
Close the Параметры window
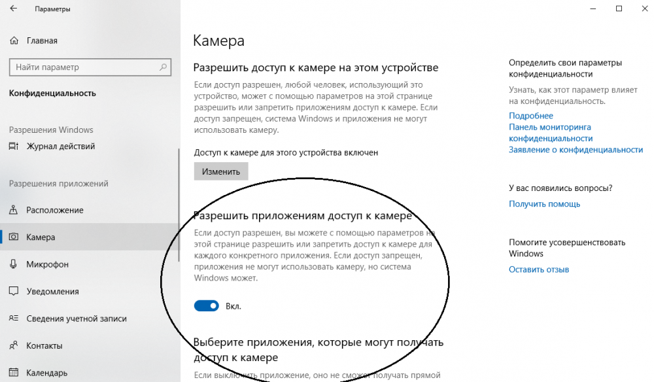pos(644,9)
